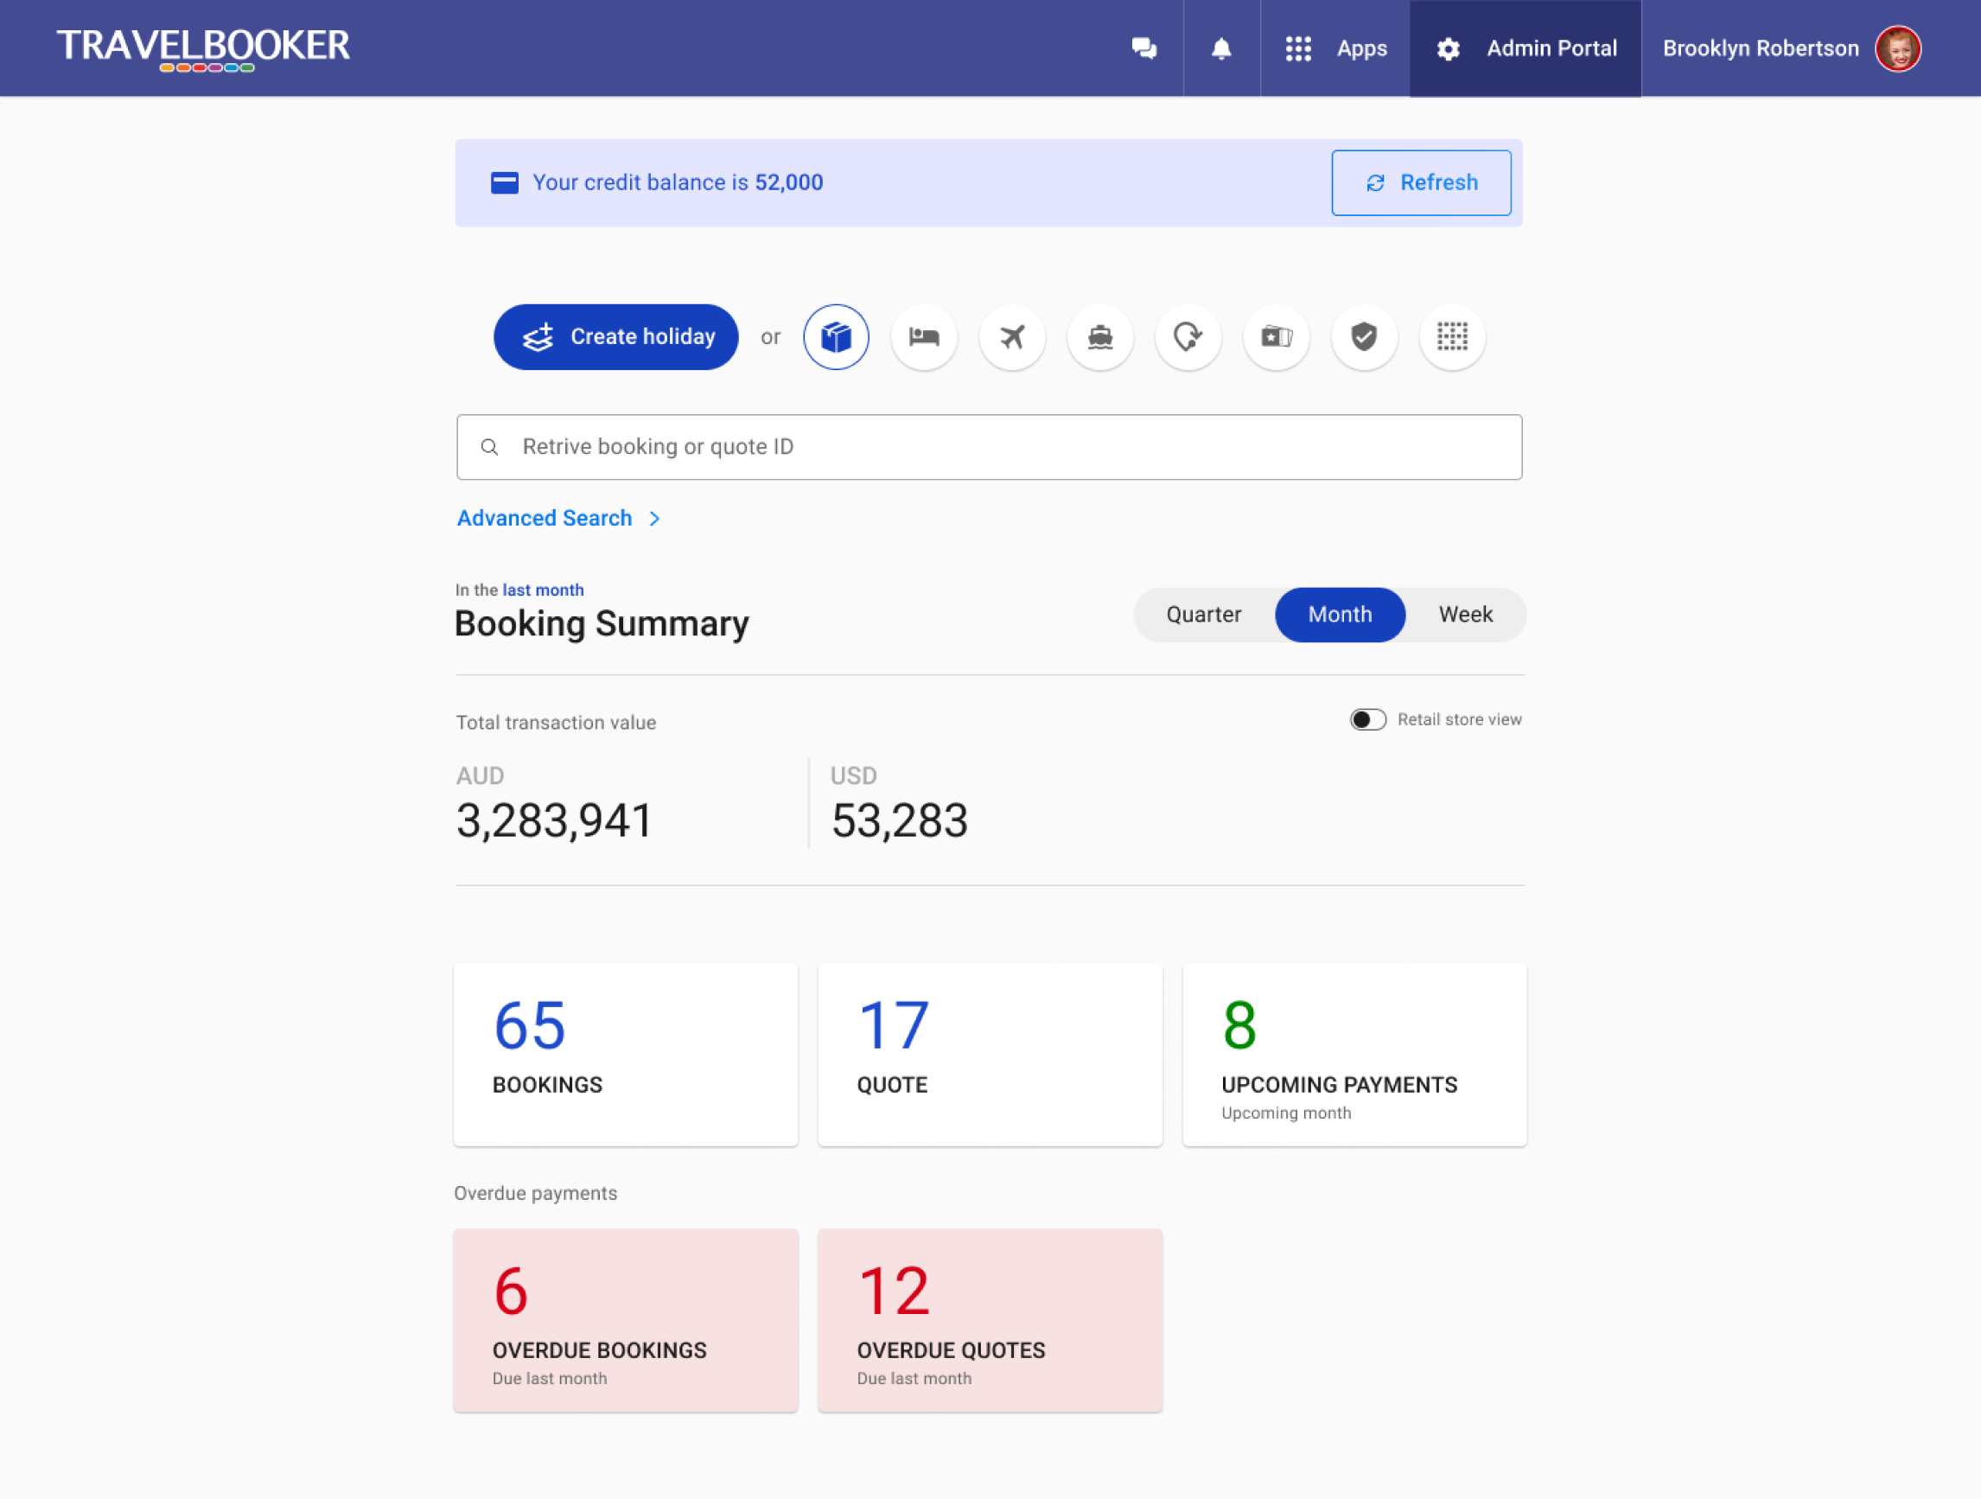Click the Create holiday button
This screenshot has height=1499, width=1981.
(x=616, y=337)
